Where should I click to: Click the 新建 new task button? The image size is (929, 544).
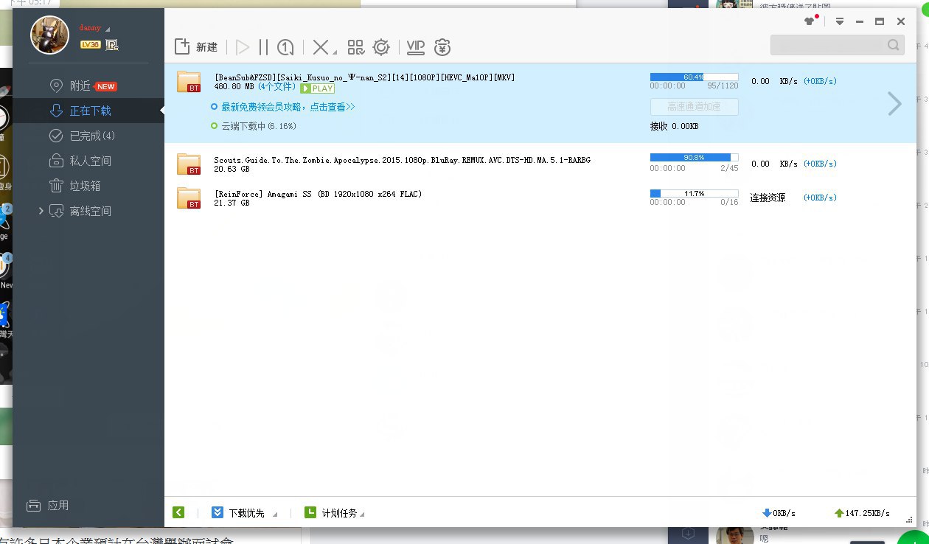point(196,47)
